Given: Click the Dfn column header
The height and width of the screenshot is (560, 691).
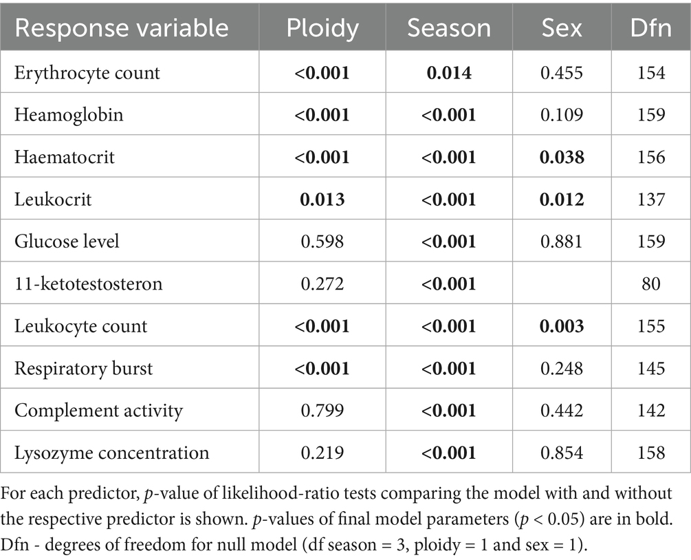Looking at the screenshot, I should pyautogui.click(x=650, y=28).
